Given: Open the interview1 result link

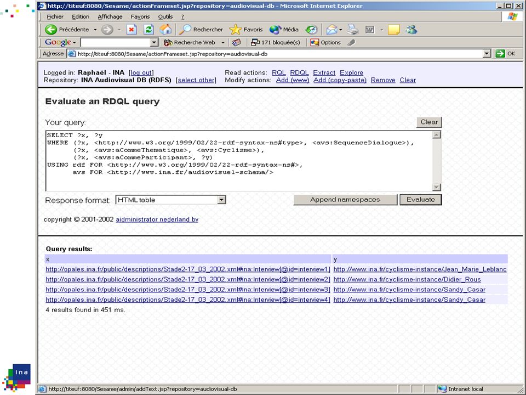Looking at the screenshot, I should pyautogui.click(x=188, y=269).
